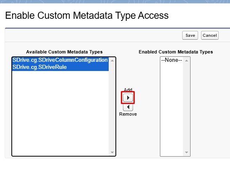Click the Remove left-arrow button

coord(128,107)
